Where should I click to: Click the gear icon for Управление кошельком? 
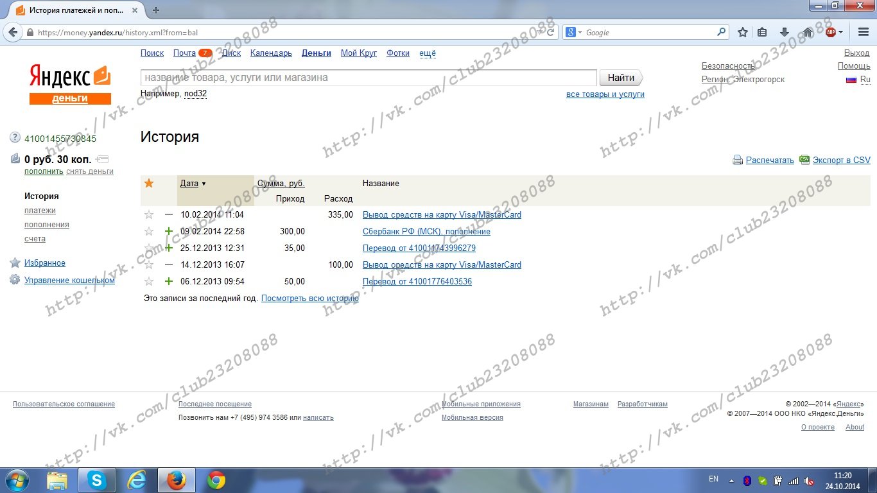coord(15,280)
